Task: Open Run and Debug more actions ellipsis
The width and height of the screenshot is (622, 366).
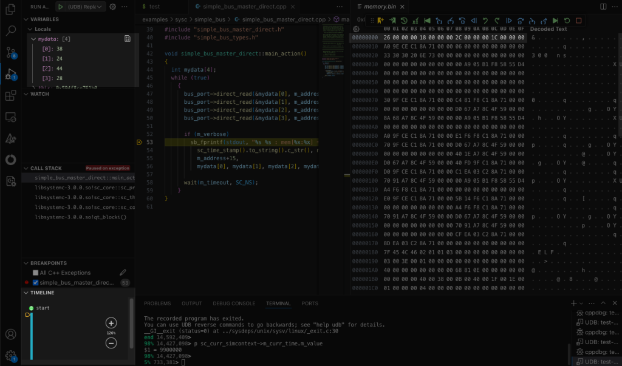Action: 125,6
